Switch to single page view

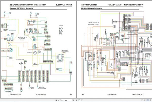pos(142,100)
